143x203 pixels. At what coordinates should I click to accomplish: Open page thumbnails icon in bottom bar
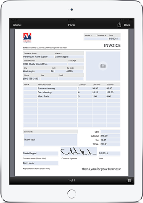tap(129, 180)
